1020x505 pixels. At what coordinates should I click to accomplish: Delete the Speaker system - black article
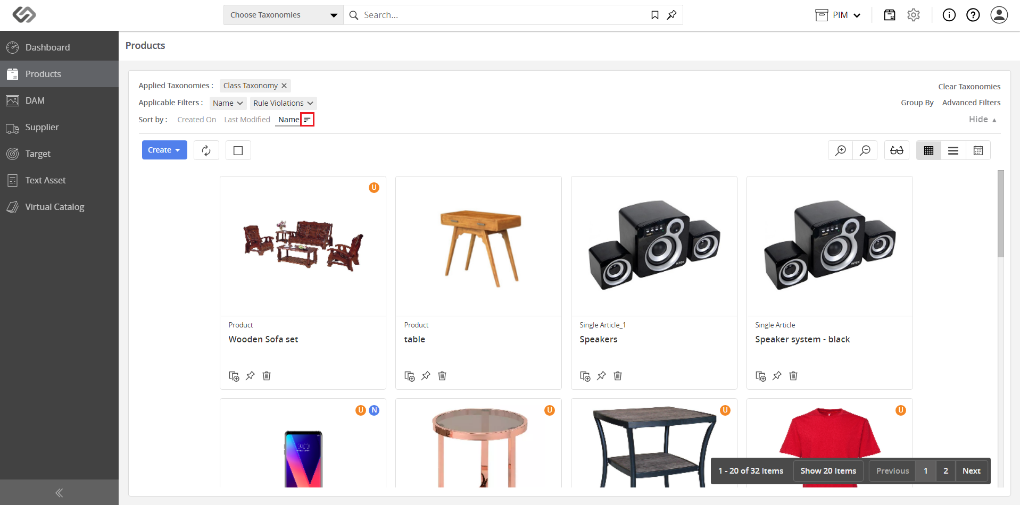793,376
